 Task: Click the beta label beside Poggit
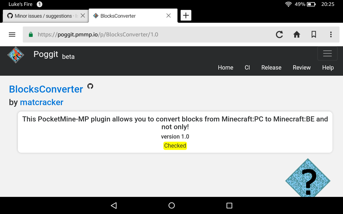(x=68, y=57)
